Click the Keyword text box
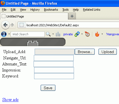 [54, 76]
